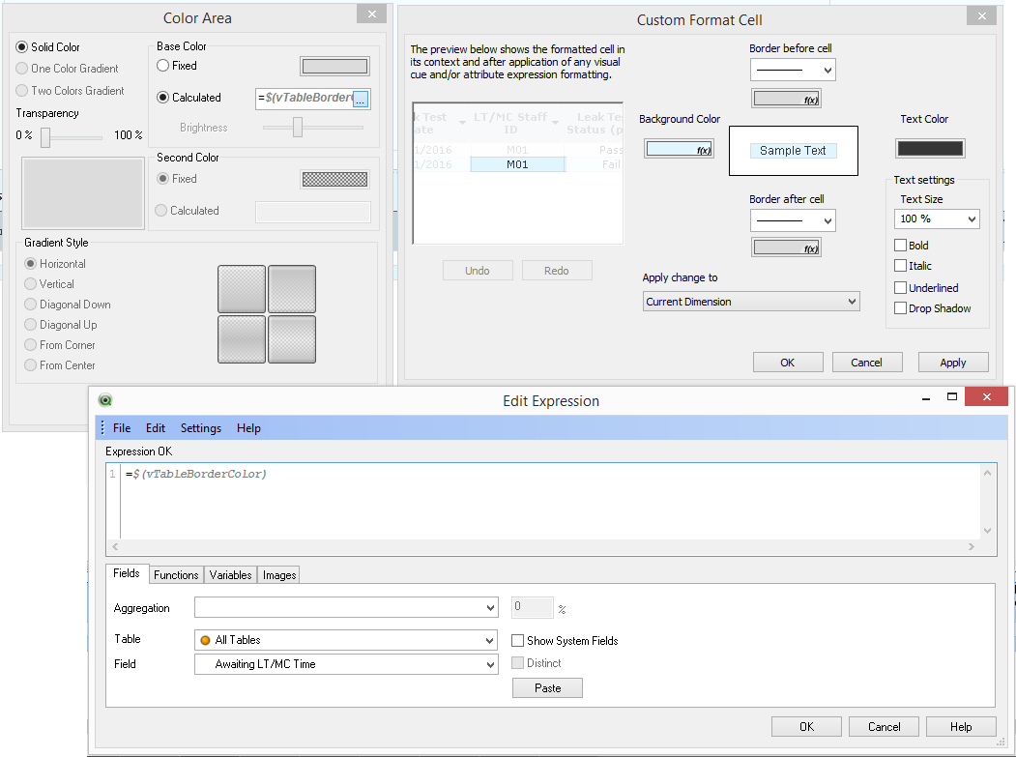Tick the Drop Shadow checkbox
This screenshot has width=1016, height=757.
click(x=901, y=308)
